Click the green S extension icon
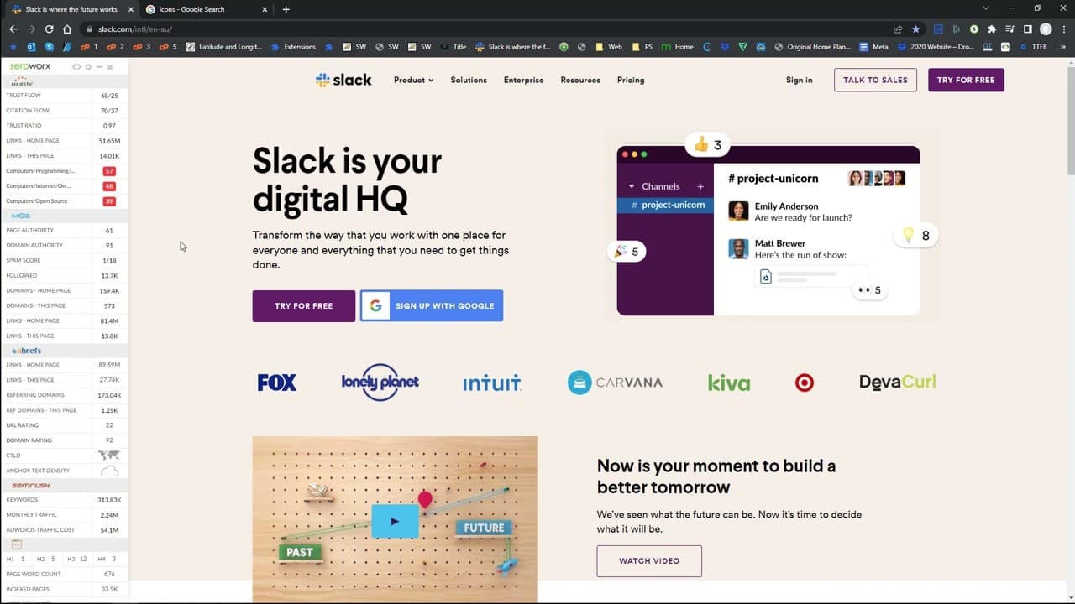The width and height of the screenshot is (1075, 604). [974, 29]
